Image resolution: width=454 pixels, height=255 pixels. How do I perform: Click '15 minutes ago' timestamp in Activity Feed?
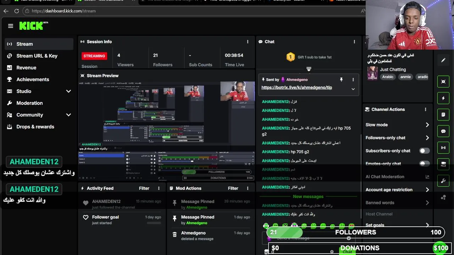[148, 201]
